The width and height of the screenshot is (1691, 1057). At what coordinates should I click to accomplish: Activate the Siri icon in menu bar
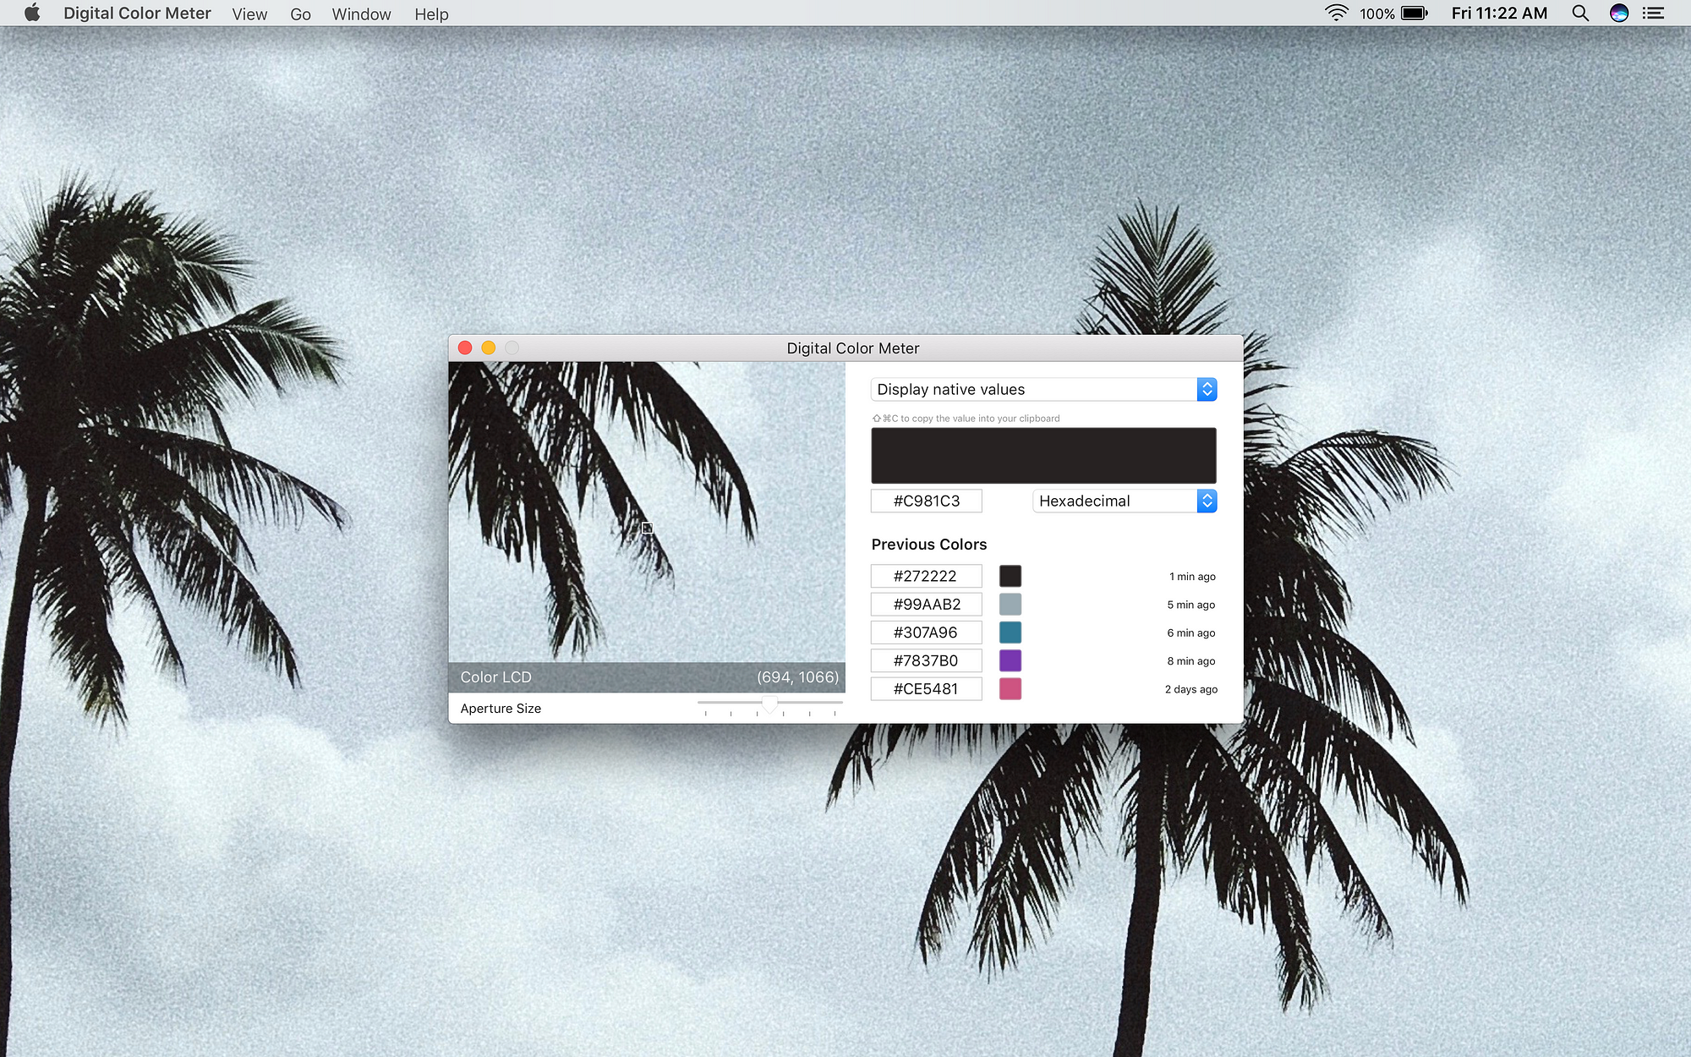click(x=1619, y=13)
